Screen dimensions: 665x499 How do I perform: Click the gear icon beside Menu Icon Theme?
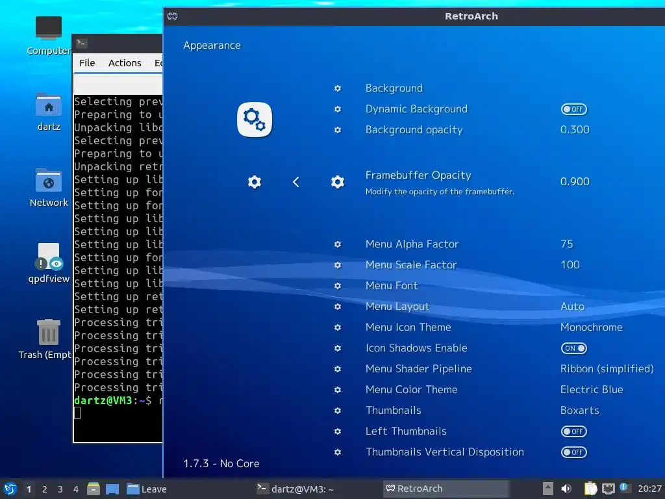pyautogui.click(x=338, y=327)
